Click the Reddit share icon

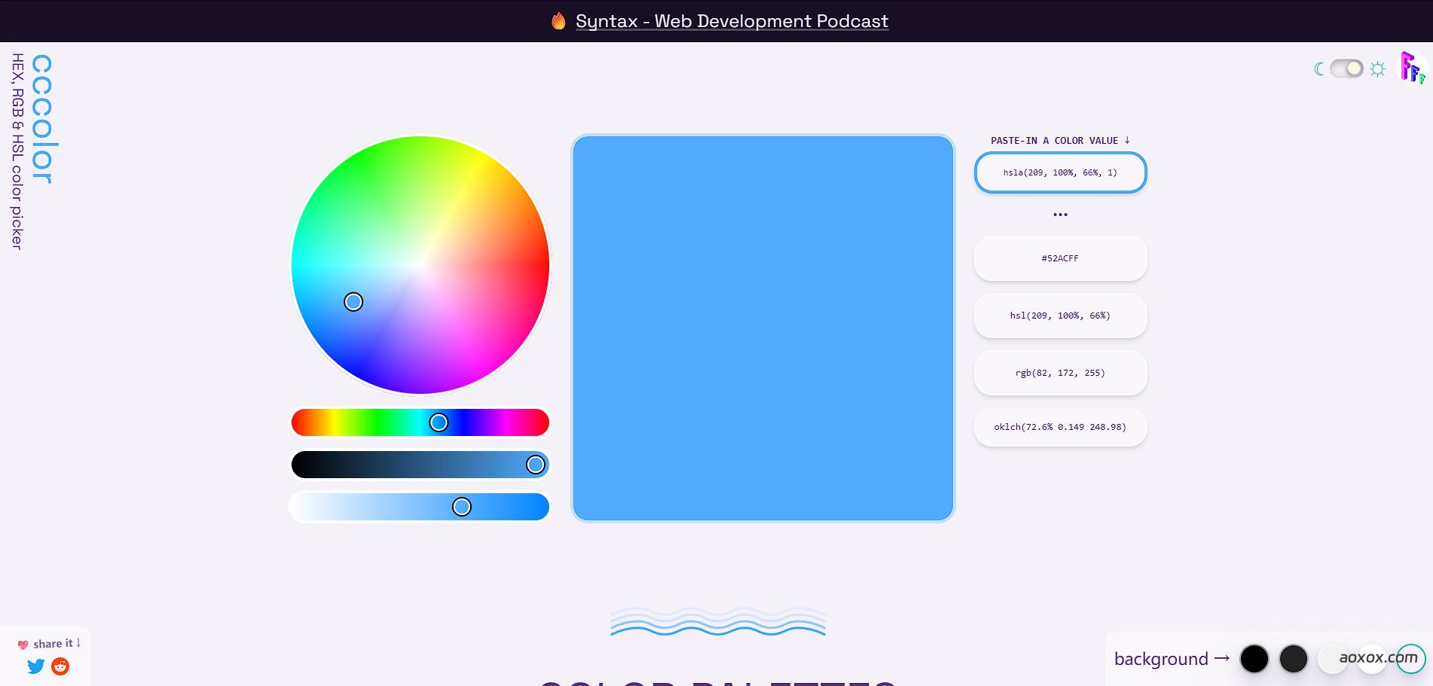click(60, 666)
